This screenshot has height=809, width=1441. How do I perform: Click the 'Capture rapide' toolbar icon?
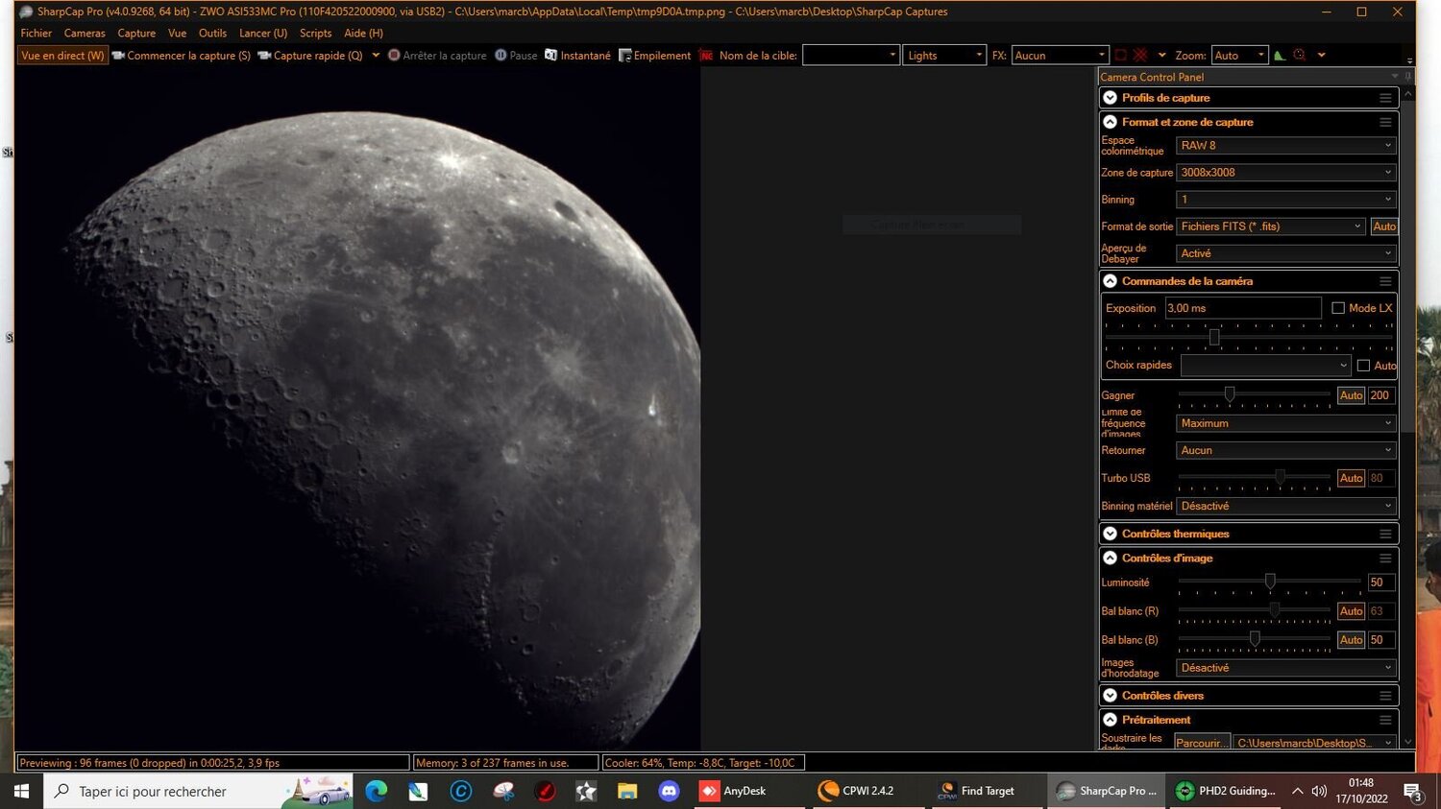(x=263, y=55)
